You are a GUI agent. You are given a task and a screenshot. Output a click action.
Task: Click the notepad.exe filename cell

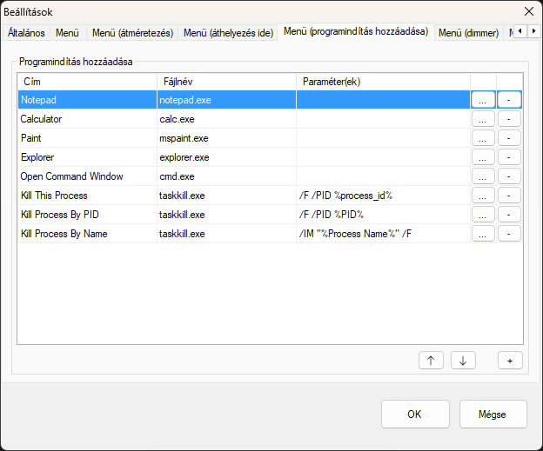(x=226, y=100)
